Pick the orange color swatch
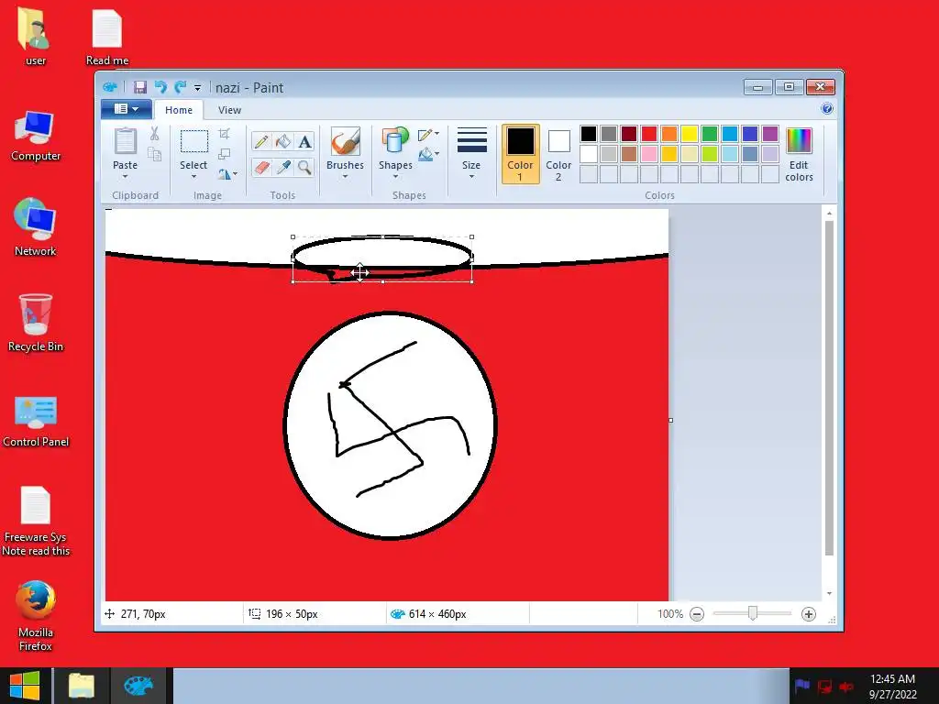Viewport: 939px width, 704px height. 669,134
